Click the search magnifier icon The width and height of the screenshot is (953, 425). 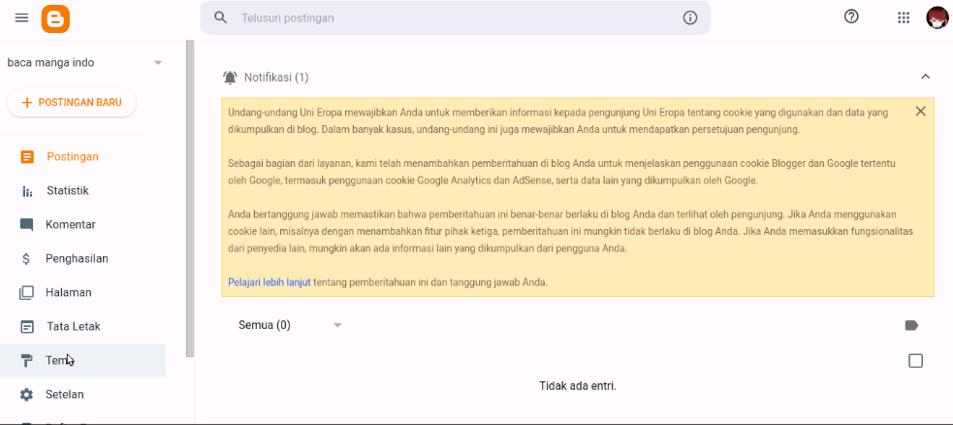[221, 17]
